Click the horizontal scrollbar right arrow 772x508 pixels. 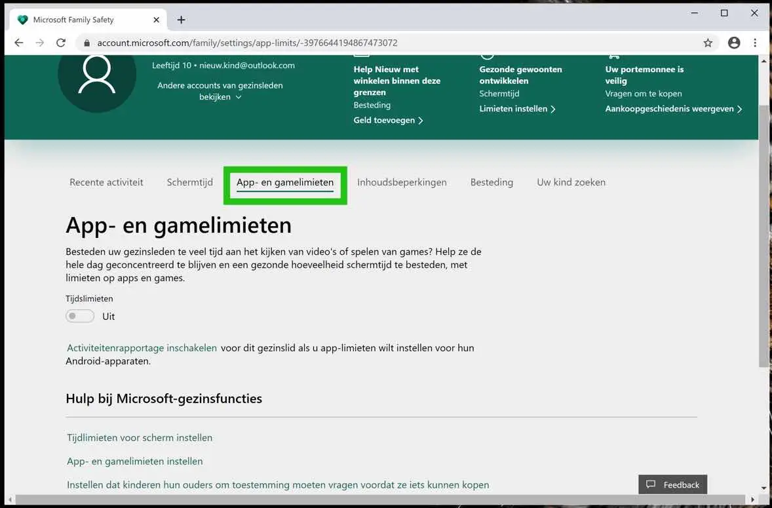752,499
